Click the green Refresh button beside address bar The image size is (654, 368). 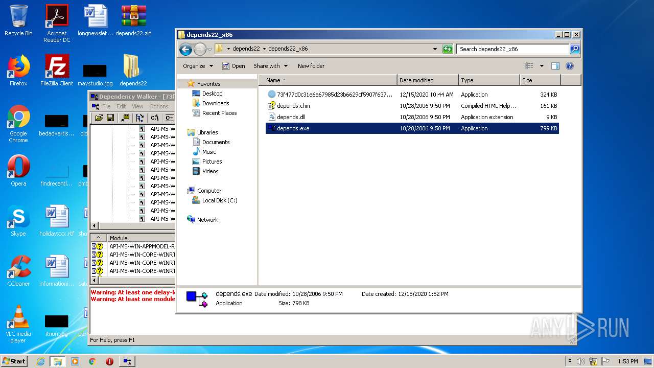(448, 49)
